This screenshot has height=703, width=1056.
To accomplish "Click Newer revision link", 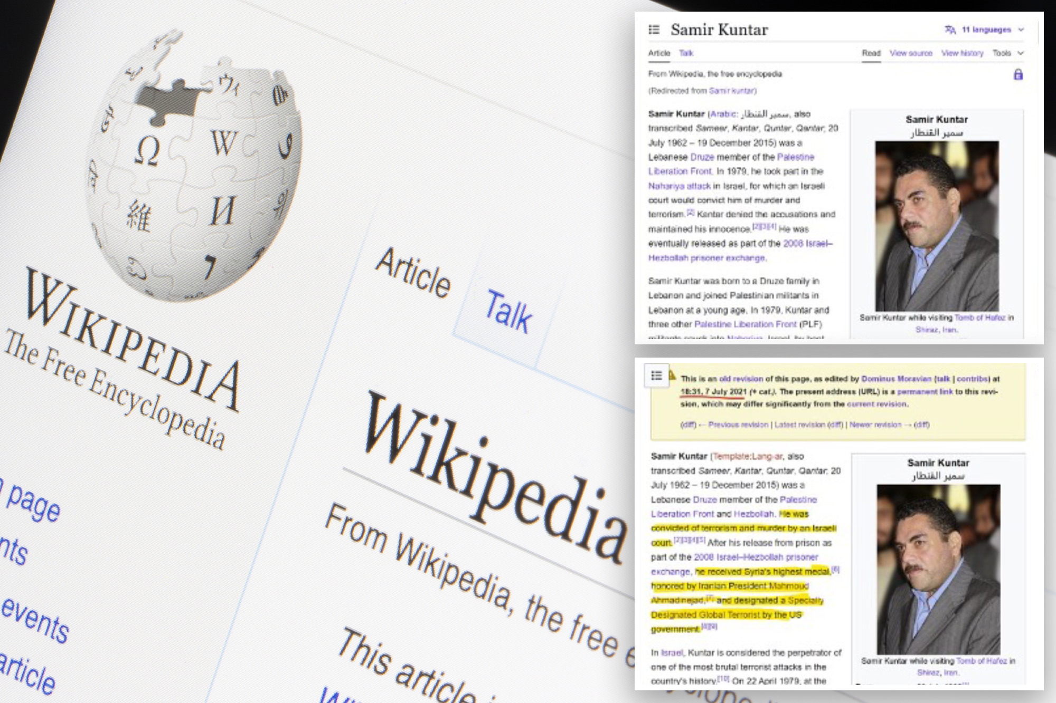I will [875, 425].
